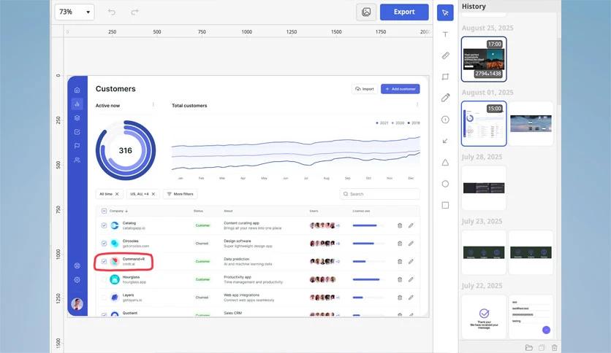Viewport: 611px width, 353px height.
Task: Click the image icon button beside Export
Action: (x=366, y=12)
